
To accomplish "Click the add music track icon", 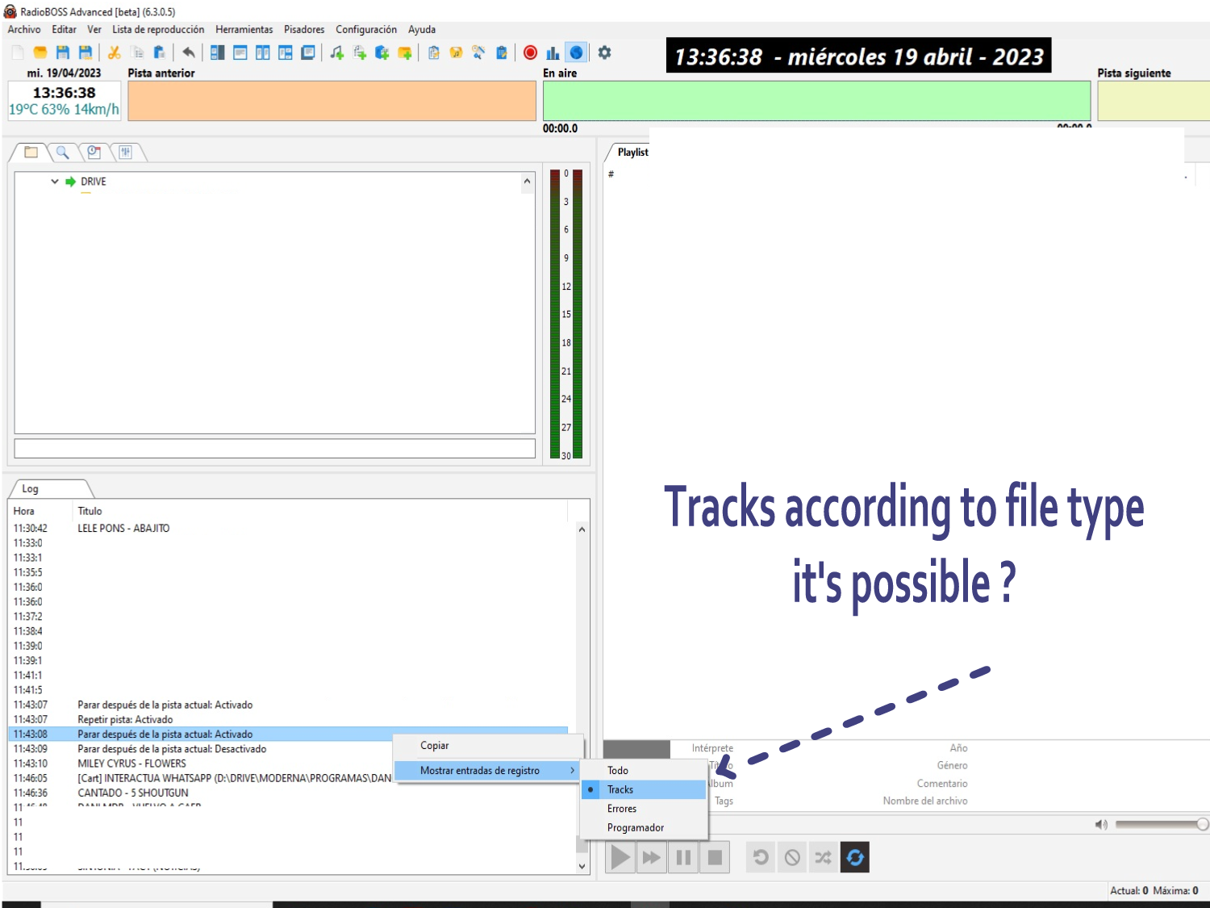I will [x=337, y=52].
